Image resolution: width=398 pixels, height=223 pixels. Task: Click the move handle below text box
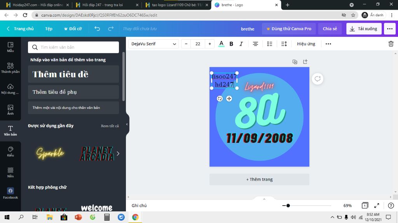[x=229, y=99]
